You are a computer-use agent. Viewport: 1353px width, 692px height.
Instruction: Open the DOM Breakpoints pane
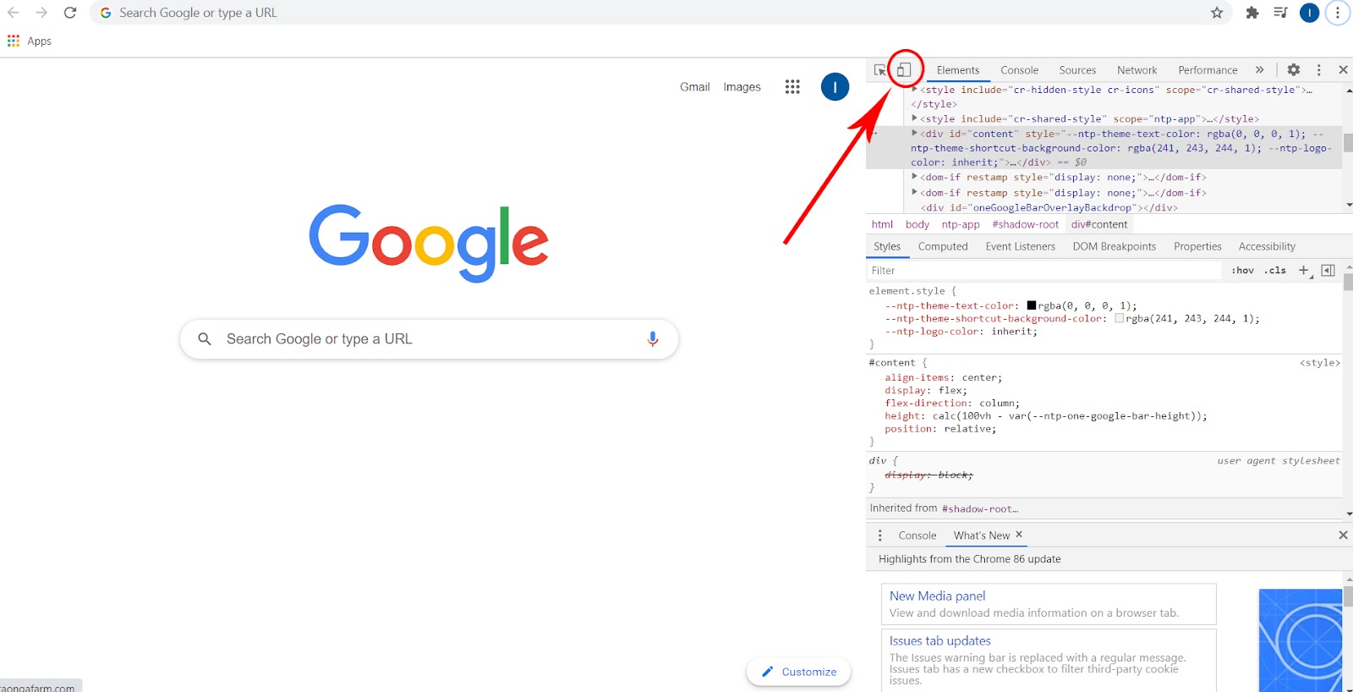(x=1114, y=246)
